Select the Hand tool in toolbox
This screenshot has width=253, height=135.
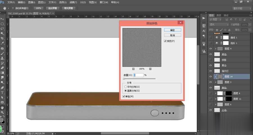click(x=2, y=107)
